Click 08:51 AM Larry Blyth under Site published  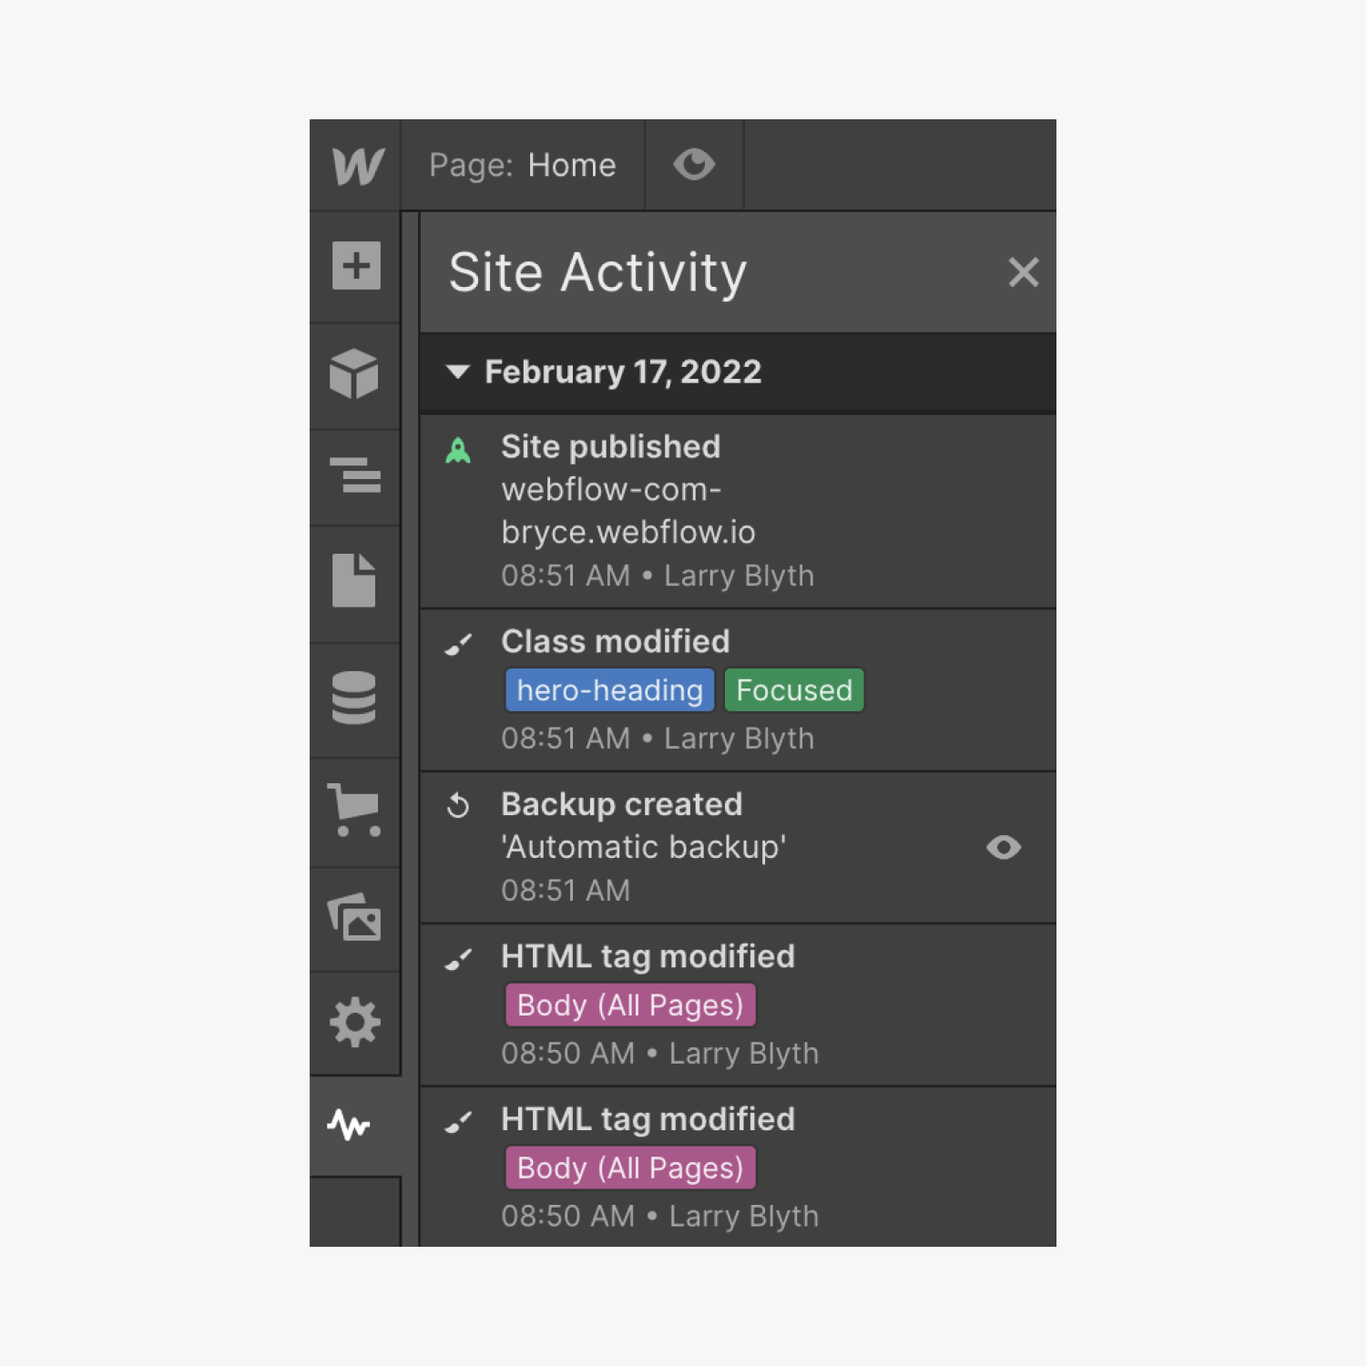pyautogui.click(x=658, y=576)
